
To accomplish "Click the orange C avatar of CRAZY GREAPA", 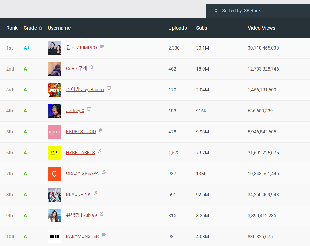I will [x=54, y=174].
